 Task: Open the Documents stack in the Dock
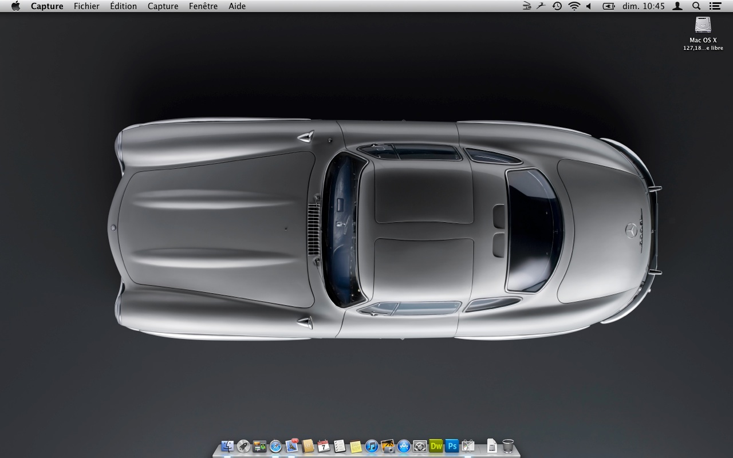point(491,446)
